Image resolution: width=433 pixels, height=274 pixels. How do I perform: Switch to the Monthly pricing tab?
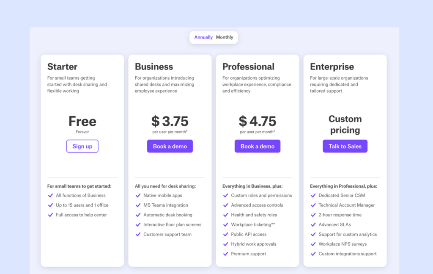(x=225, y=37)
